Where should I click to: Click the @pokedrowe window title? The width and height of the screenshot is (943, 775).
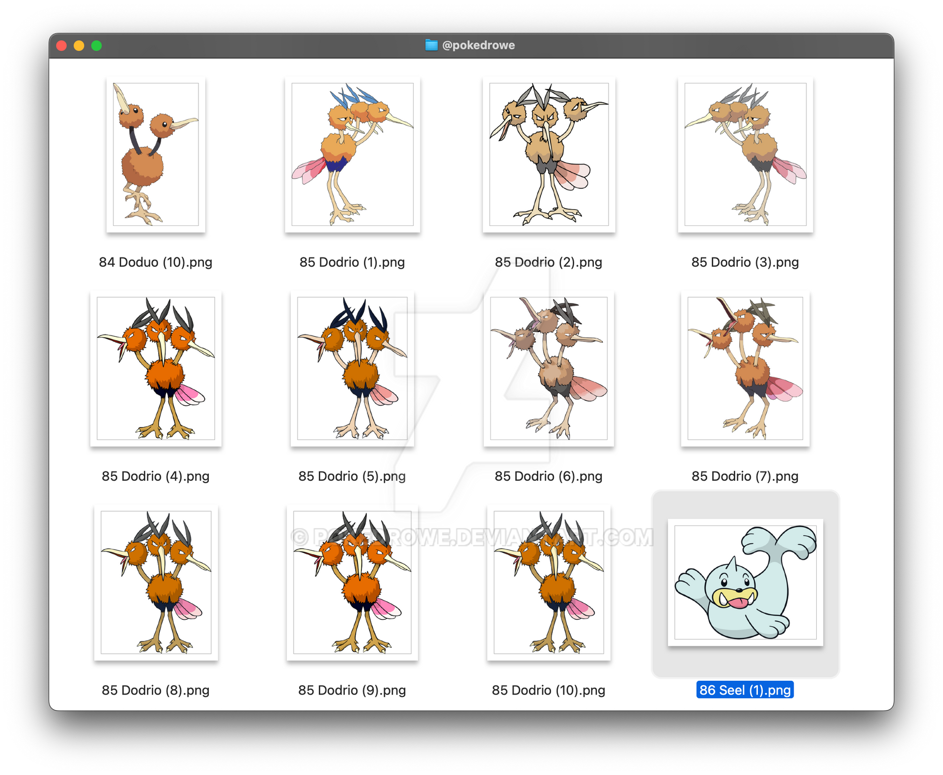click(478, 45)
